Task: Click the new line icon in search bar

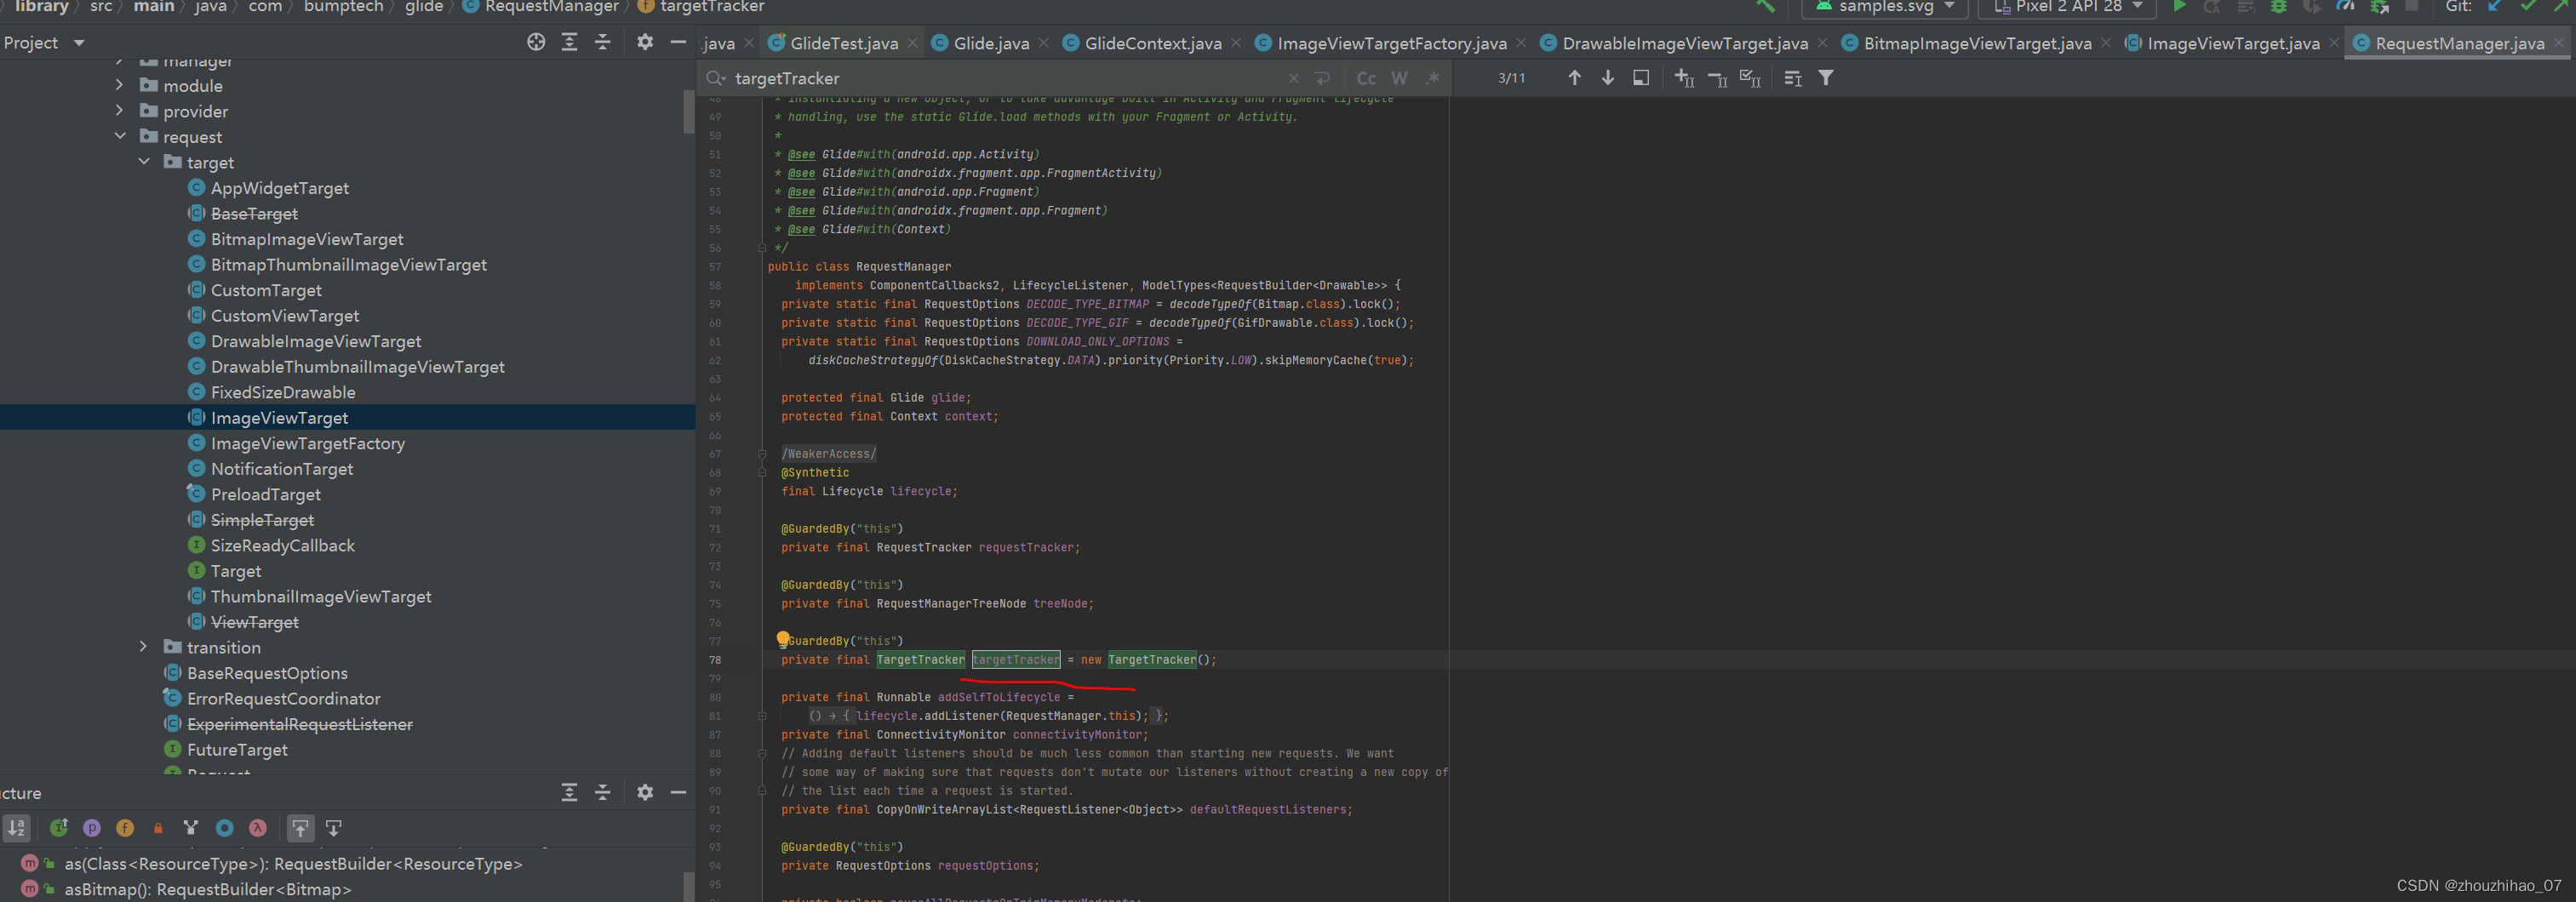Action: 1322,78
